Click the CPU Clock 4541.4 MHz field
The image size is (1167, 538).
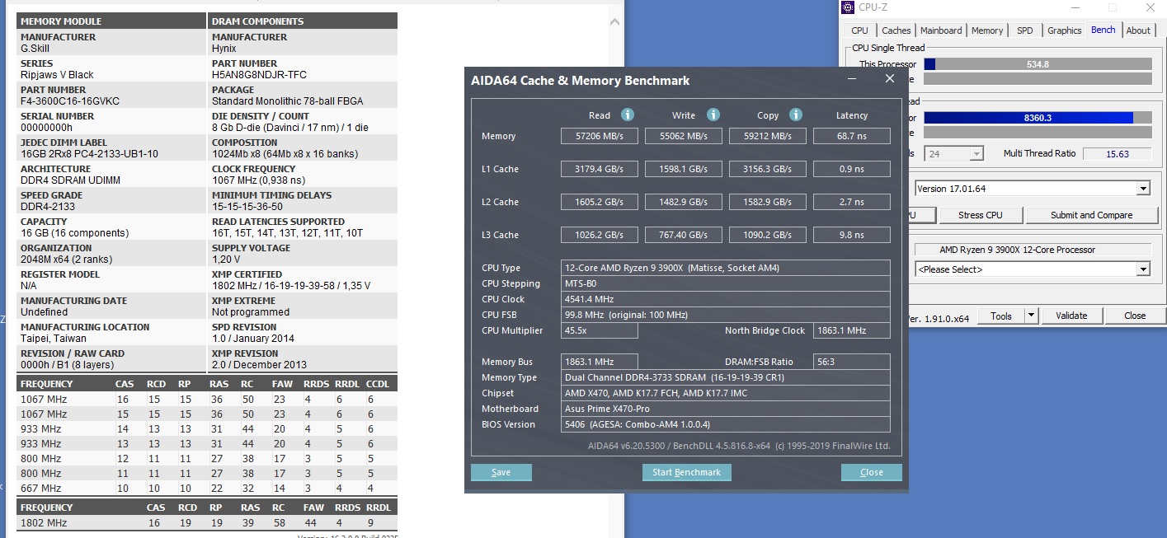pyautogui.click(x=726, y=299)
